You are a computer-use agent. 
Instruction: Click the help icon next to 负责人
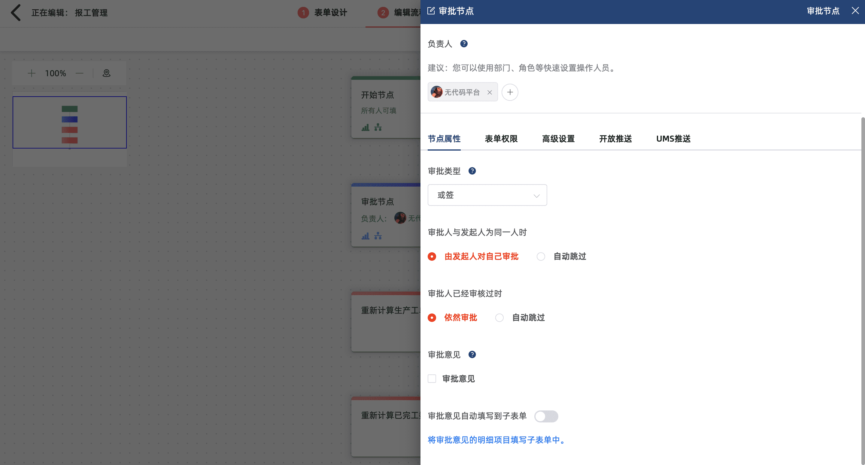point(464,43)
